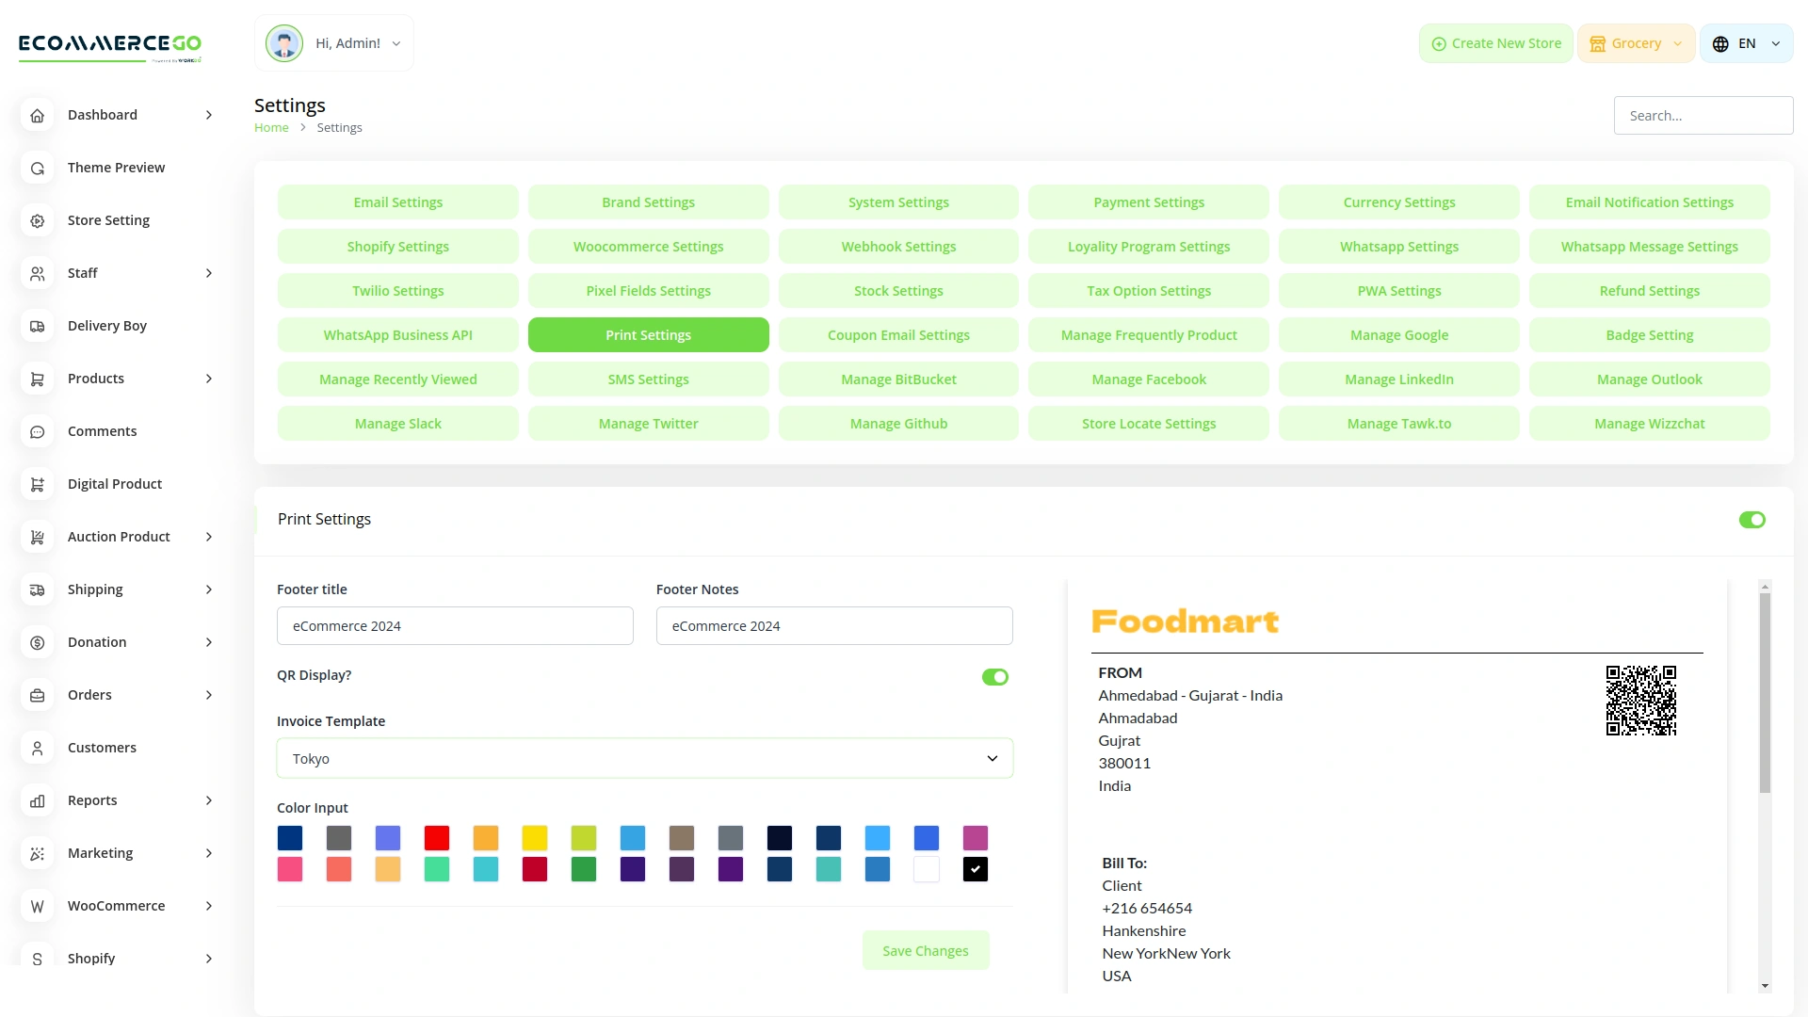Expand the EN language dropdown
1808x1017 pixels.
click(1746, 43)
